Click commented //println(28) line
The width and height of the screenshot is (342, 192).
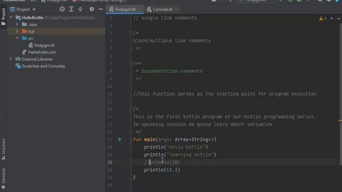click(x=162, y=162)
